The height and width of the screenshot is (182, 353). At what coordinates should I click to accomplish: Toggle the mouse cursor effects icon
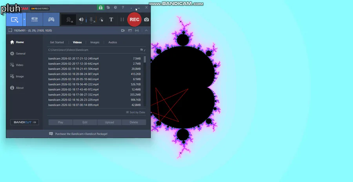coord(102,20)
